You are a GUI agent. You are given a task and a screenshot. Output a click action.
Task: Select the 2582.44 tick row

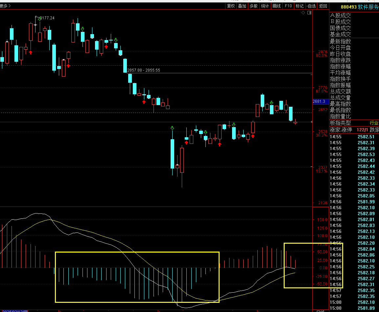pos(354,166)
